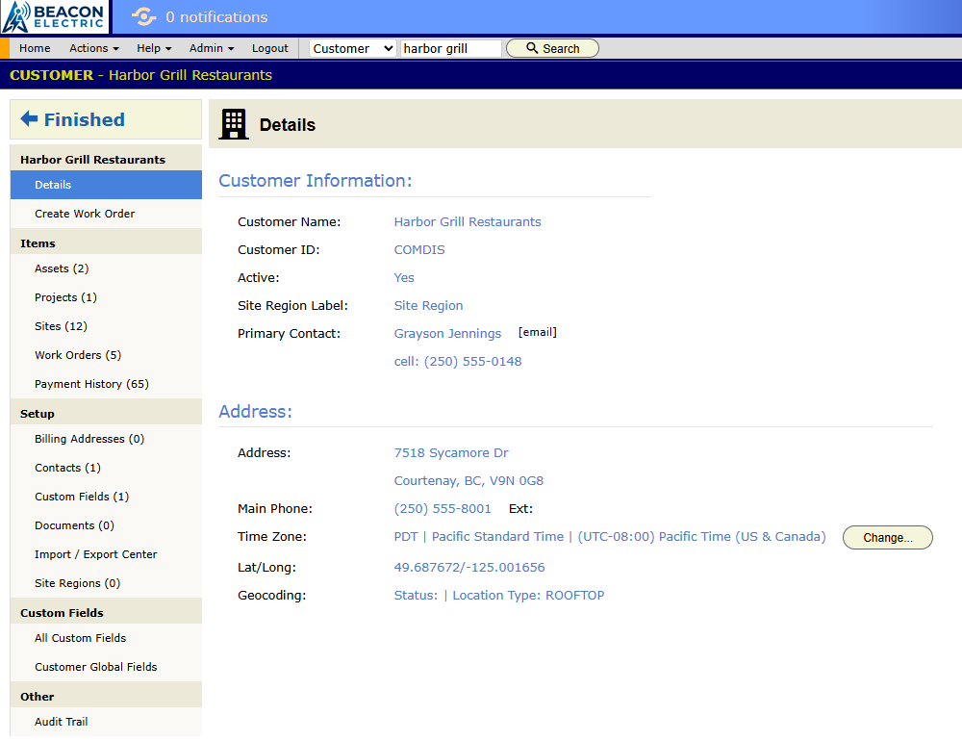Open the Help dropdown menu
This screenshot has height=741, width=962.
[154, 48]
